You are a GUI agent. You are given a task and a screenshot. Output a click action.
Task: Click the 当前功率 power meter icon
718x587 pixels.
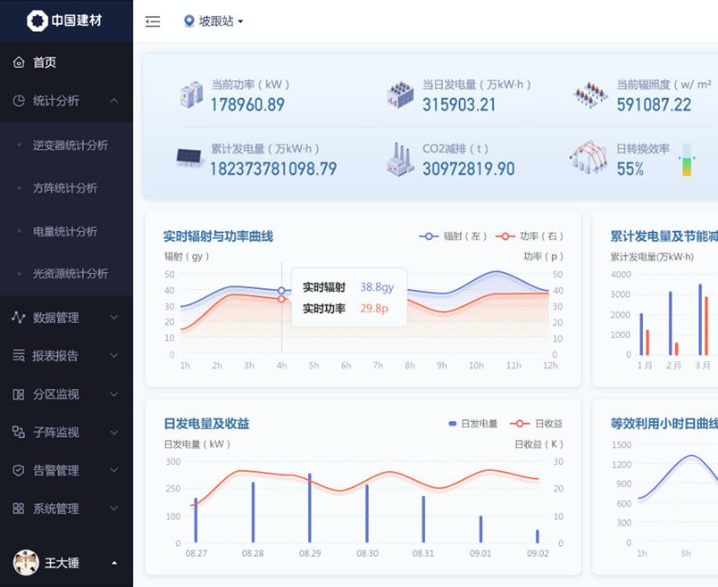192,95
